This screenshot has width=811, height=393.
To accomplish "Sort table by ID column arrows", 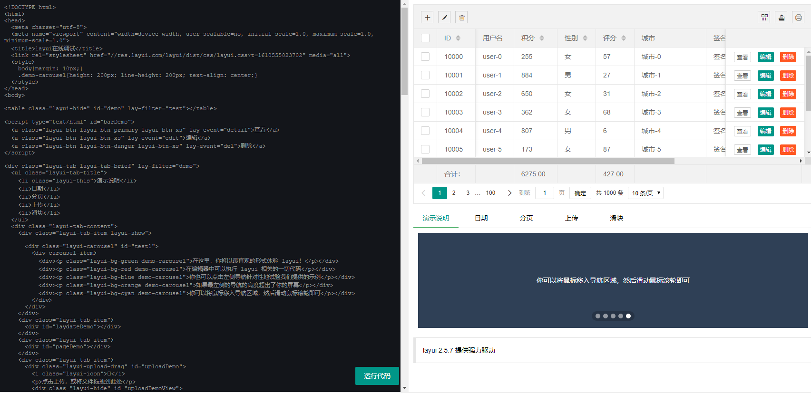I will pyautogui.click(x=458, y=38).
